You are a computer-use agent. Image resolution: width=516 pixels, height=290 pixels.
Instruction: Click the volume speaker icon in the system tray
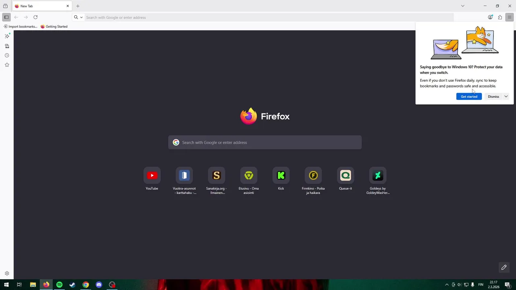[460, 285]
